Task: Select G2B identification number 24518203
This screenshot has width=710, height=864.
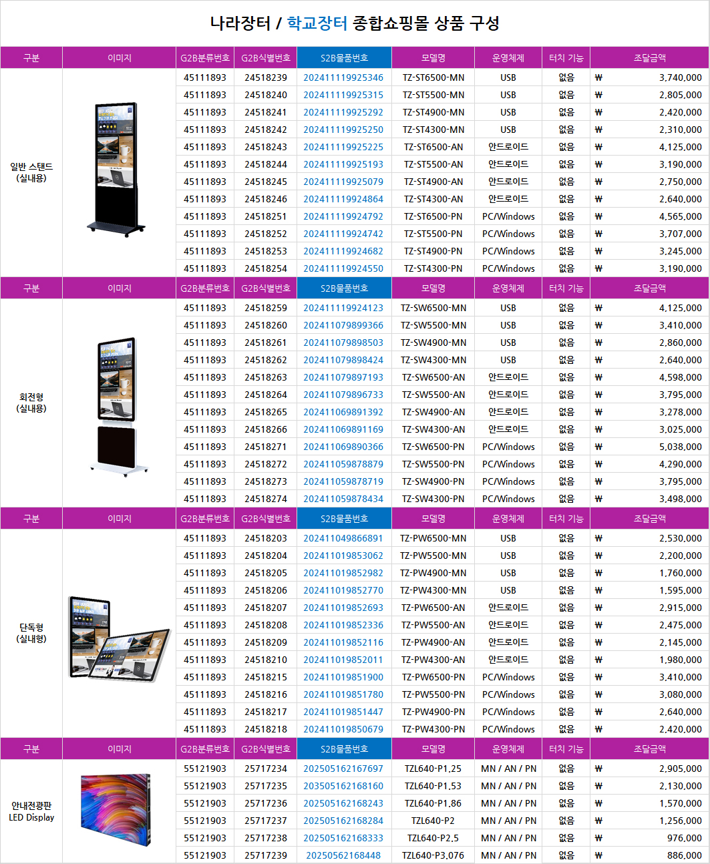Action: [266, 538]
